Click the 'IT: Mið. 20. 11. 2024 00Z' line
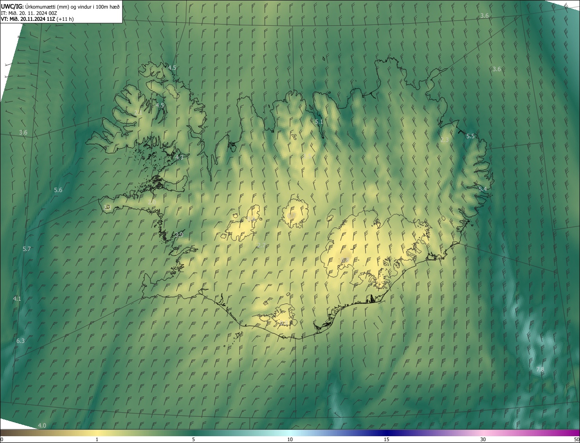Screen dimensions: 580x443 coord(29,13)
